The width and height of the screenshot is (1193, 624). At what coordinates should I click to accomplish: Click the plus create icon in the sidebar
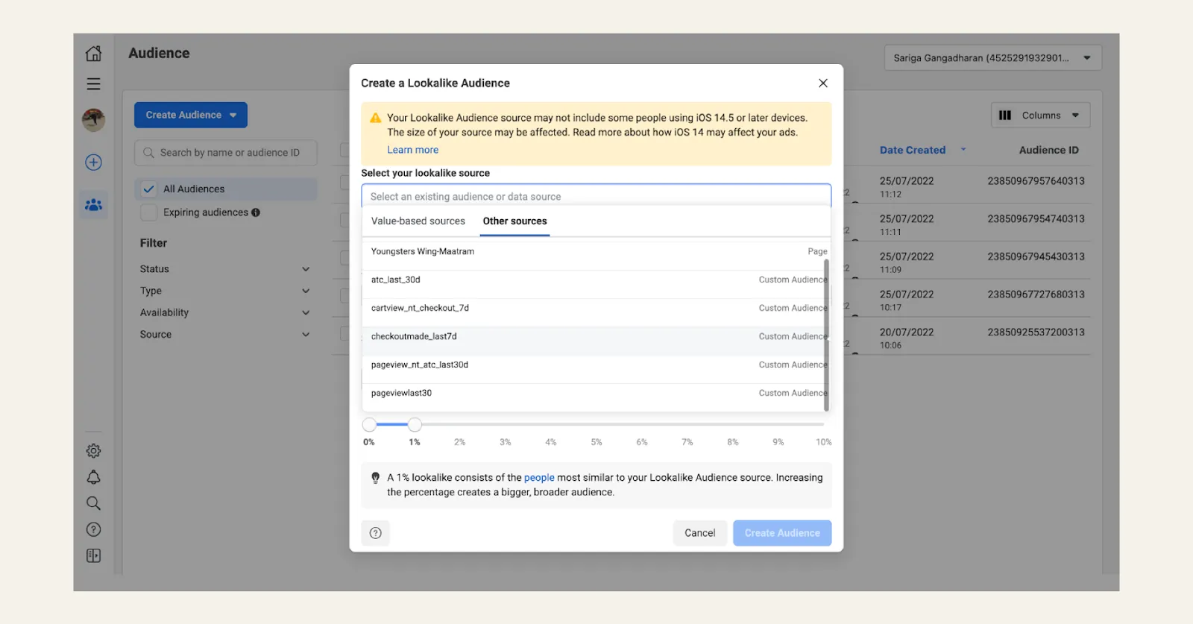point(93,163)
